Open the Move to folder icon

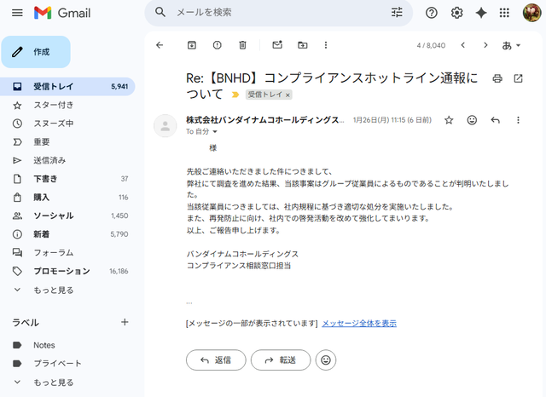[x=303, y=45]
